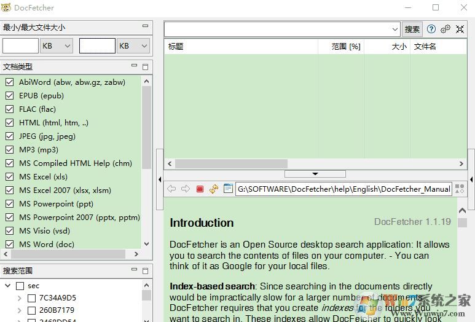Uncheck MS Visio (vsd) type

(10, 231)
